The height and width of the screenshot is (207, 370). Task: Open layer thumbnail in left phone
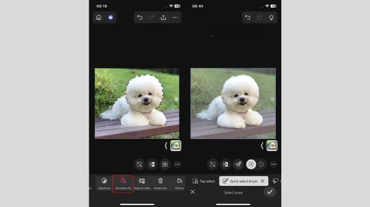click(176, 146)
